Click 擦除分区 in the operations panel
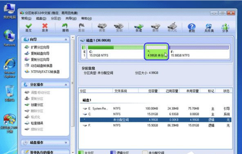The width and height of the screenshot is (242, 154). (x=34, y=129)
